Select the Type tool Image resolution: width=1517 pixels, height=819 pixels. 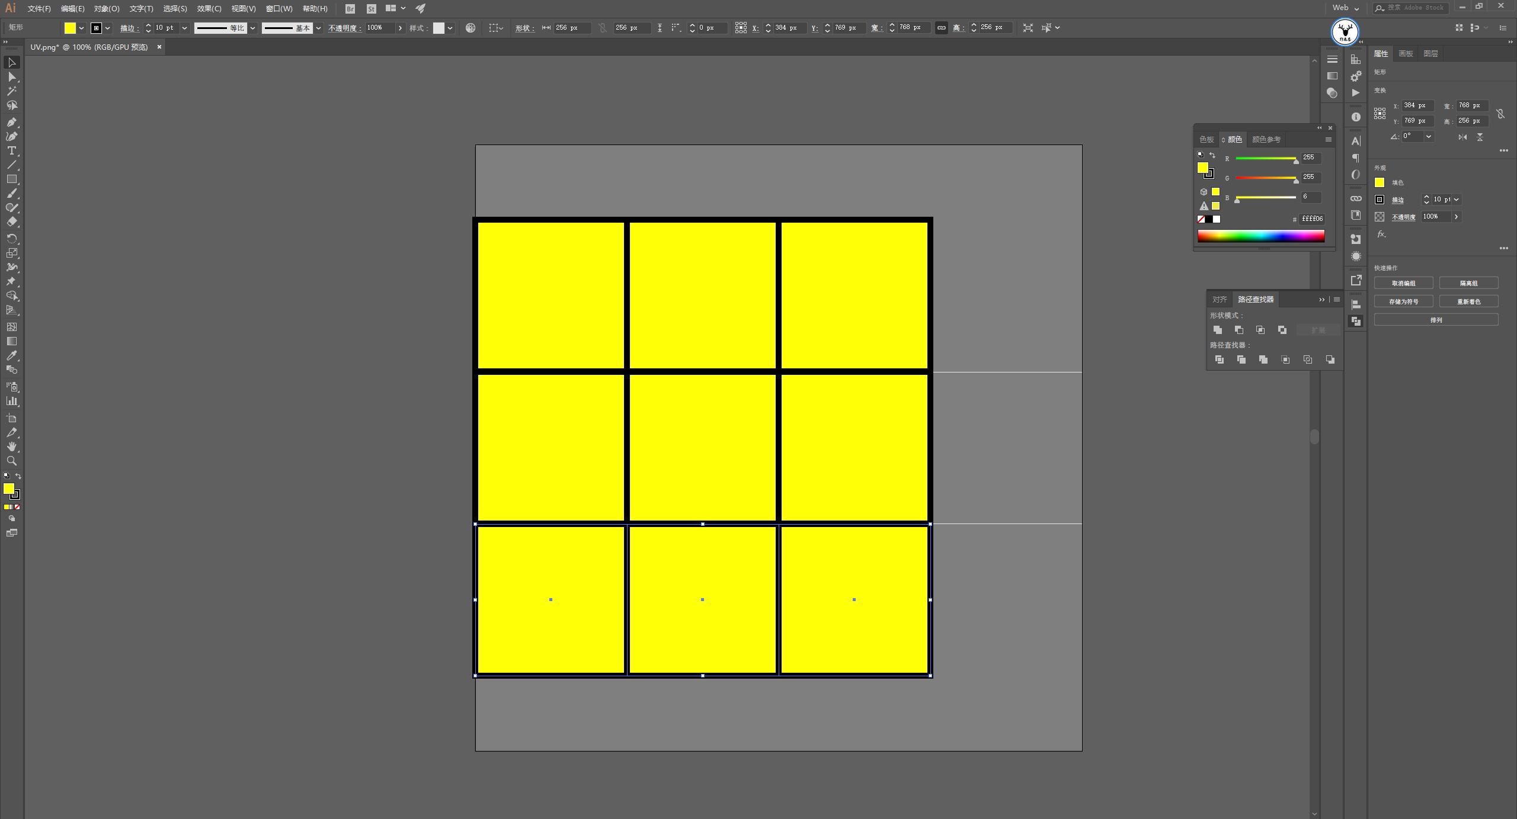pyautogui.click(x=11, y=150)
